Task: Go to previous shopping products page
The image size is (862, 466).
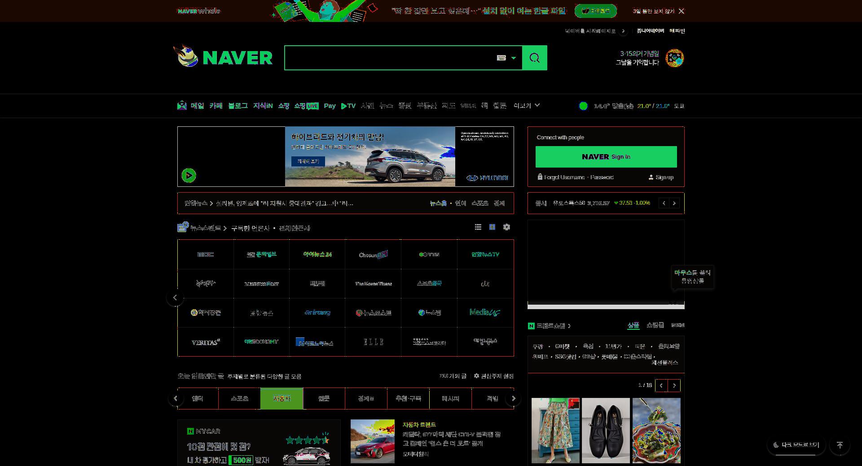Action: click(661, 385)
